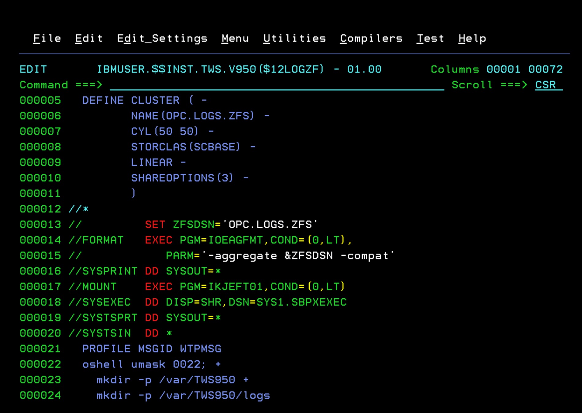Open the Help menu
This screenshot has width=582, height=413.
coord(472,38)
